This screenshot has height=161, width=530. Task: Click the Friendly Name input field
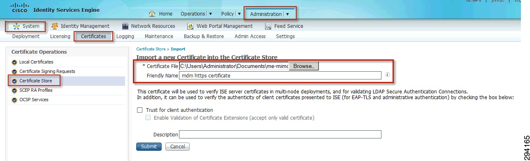point(280,75)
